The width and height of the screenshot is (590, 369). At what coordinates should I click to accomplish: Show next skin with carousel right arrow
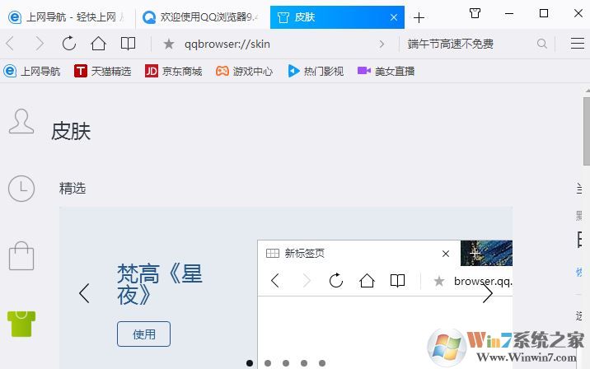click(x=487, y=293)
